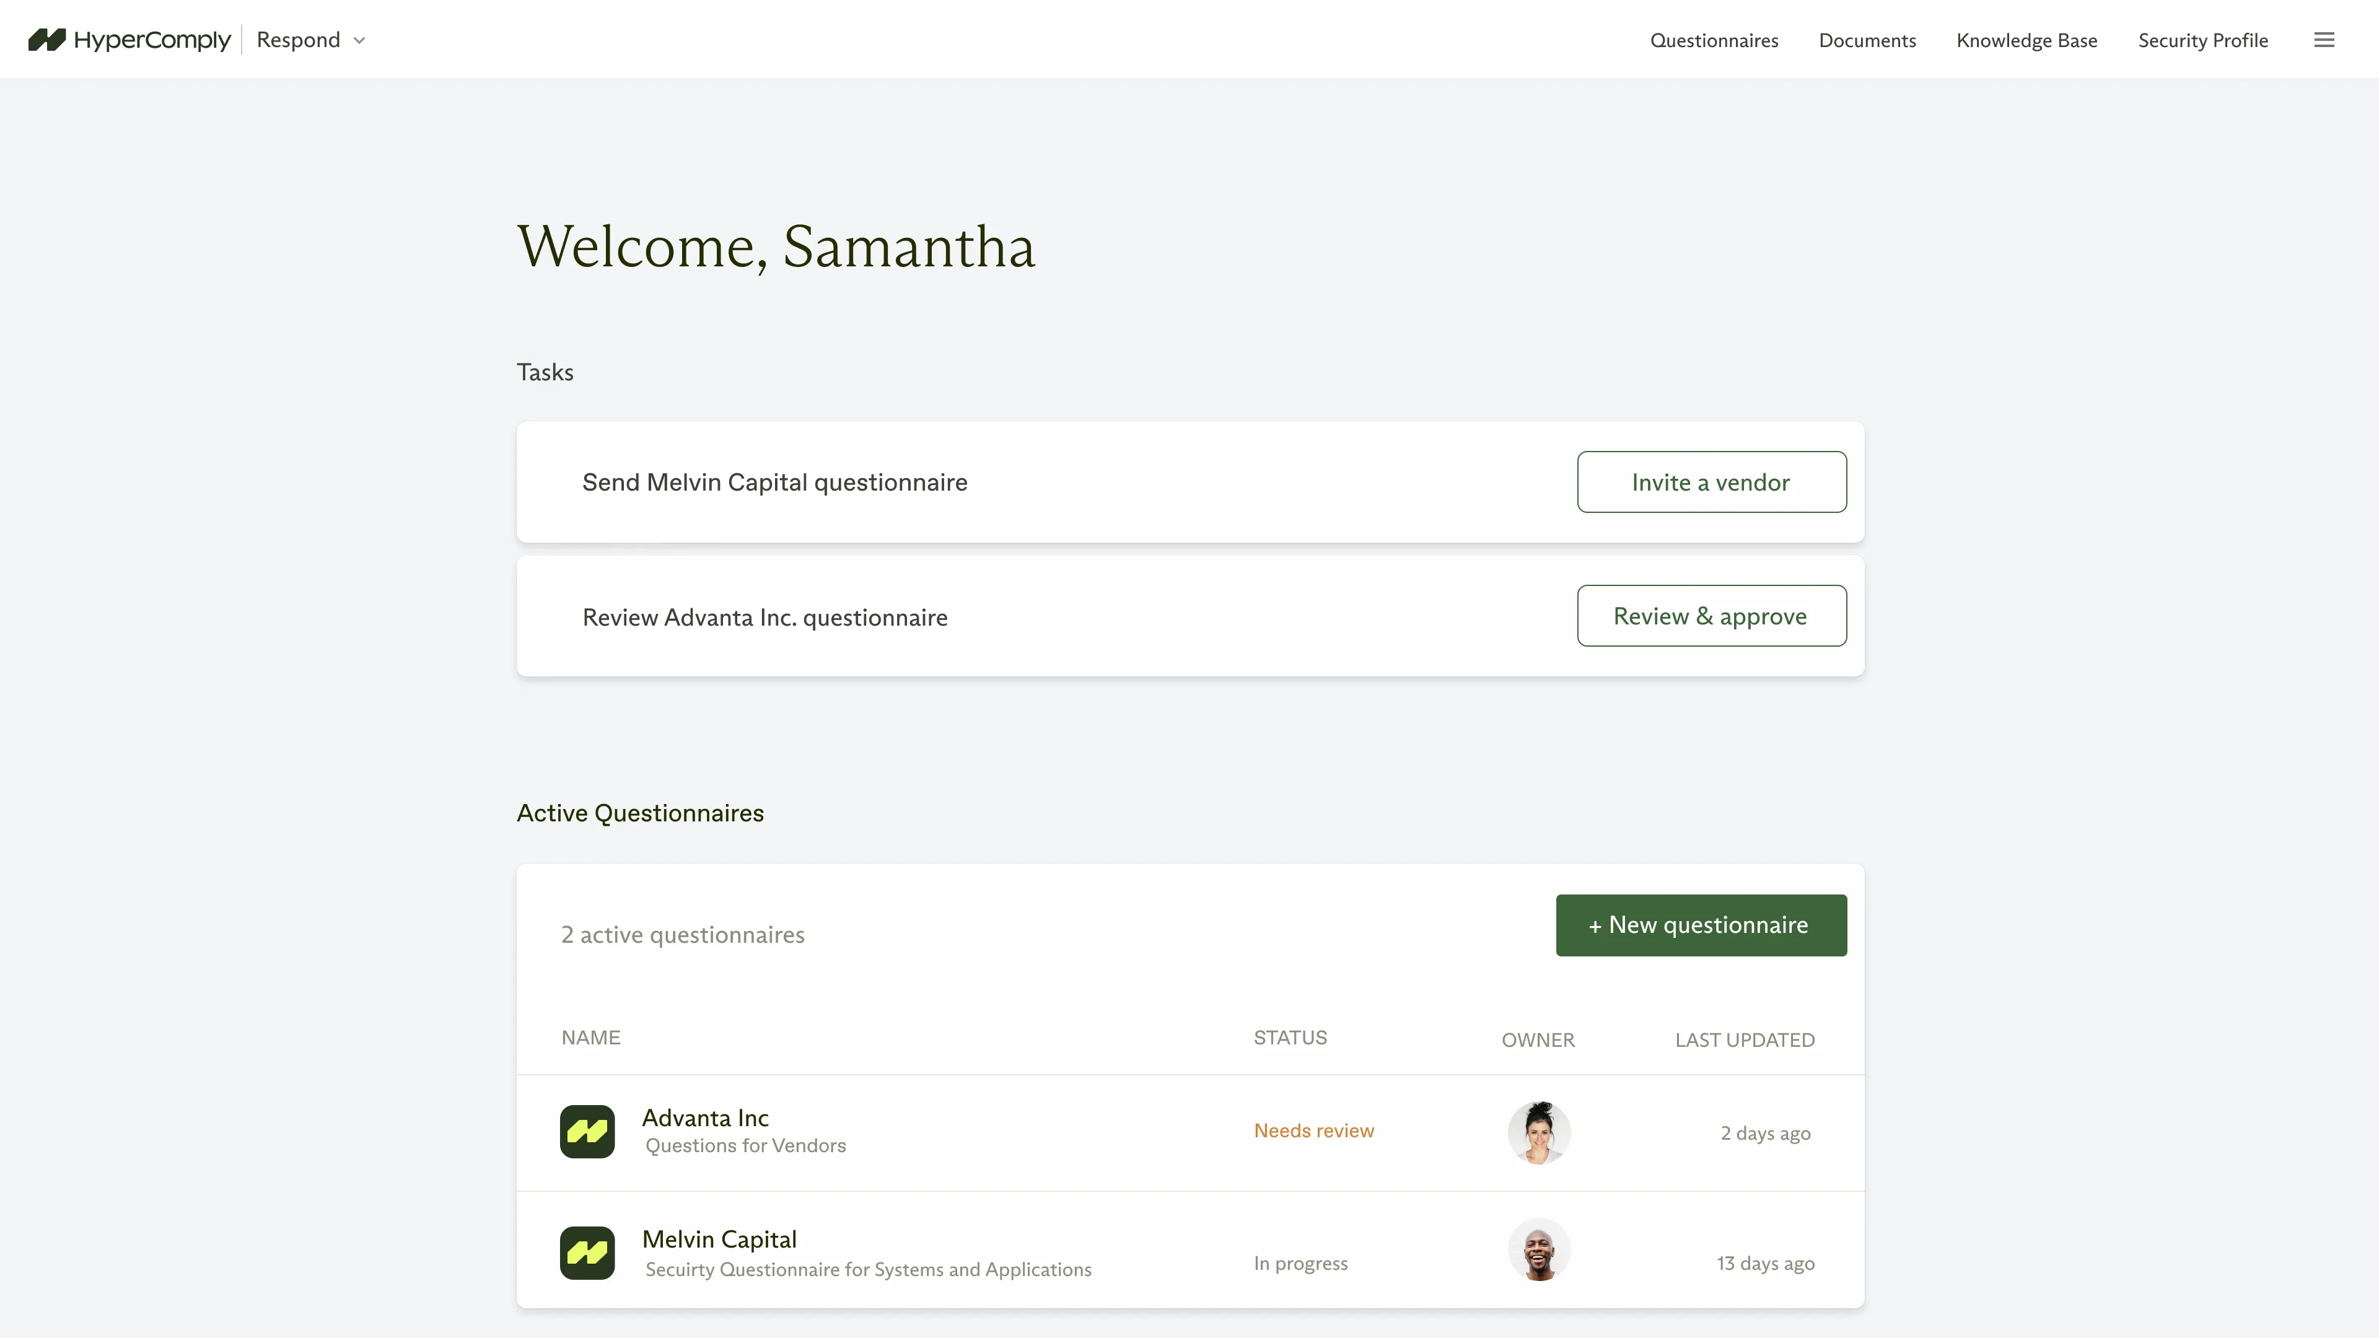This screenshot has height=1338, width=2379.
Task: Navigate to Questionnaires
Action: 1714,40
